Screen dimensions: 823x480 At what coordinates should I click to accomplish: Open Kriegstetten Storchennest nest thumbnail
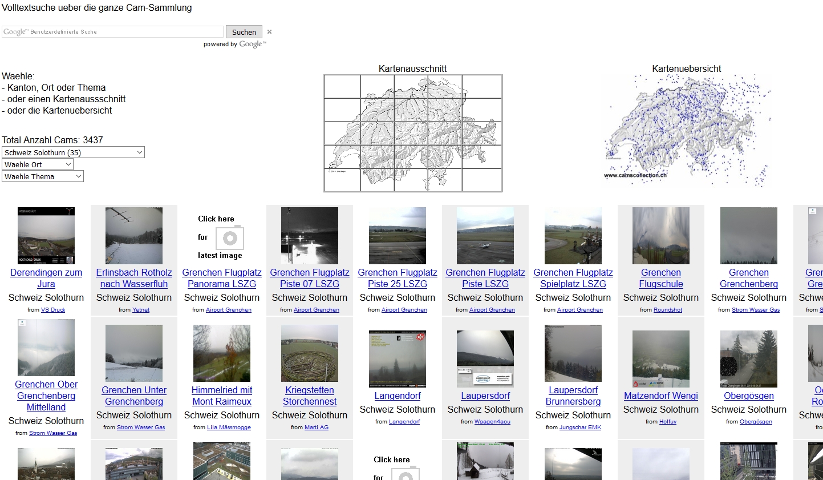(310, 353)
